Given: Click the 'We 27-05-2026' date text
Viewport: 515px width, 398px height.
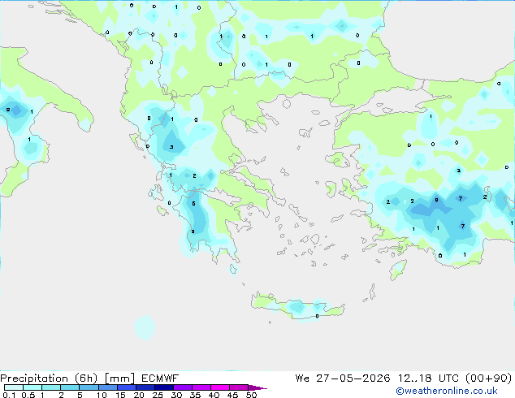Looking at the screenshot, I should [343, 379].
